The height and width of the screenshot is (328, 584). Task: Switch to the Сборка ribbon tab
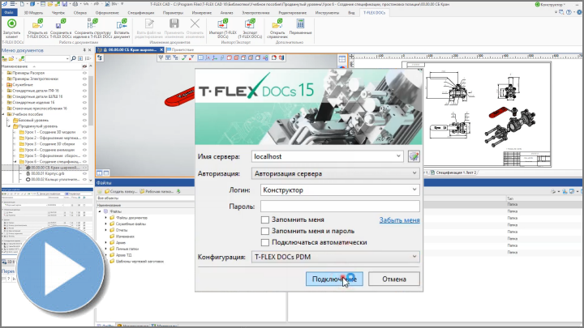coord(80,13)
